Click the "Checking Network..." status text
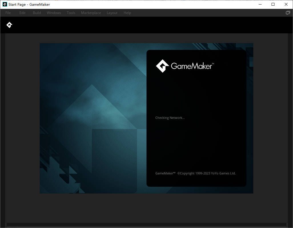This screenshot has width=293, height=228. coord(170,118)
